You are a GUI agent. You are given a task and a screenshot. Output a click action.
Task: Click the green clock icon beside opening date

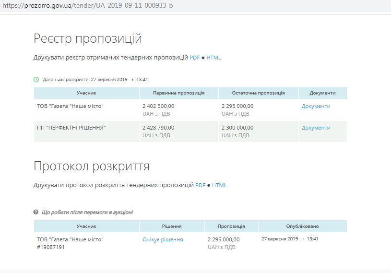[x=36, y=79]
